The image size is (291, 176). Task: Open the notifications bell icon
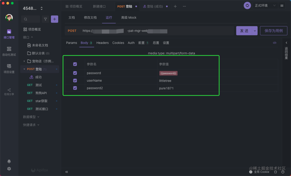(x=9, y=161)
